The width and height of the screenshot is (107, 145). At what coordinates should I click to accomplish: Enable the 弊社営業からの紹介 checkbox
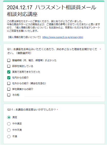[x=9, y=89]
